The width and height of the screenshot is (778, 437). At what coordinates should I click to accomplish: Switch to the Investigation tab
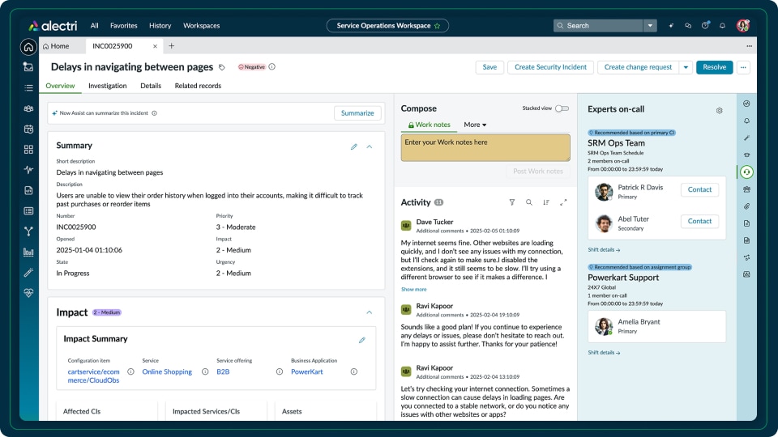pyautogui.click(x=107, y=86)
